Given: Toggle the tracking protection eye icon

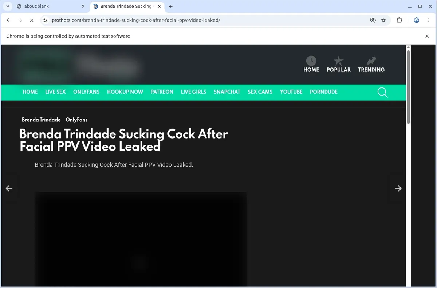Looking at the screenshot, I should [373, 20].
